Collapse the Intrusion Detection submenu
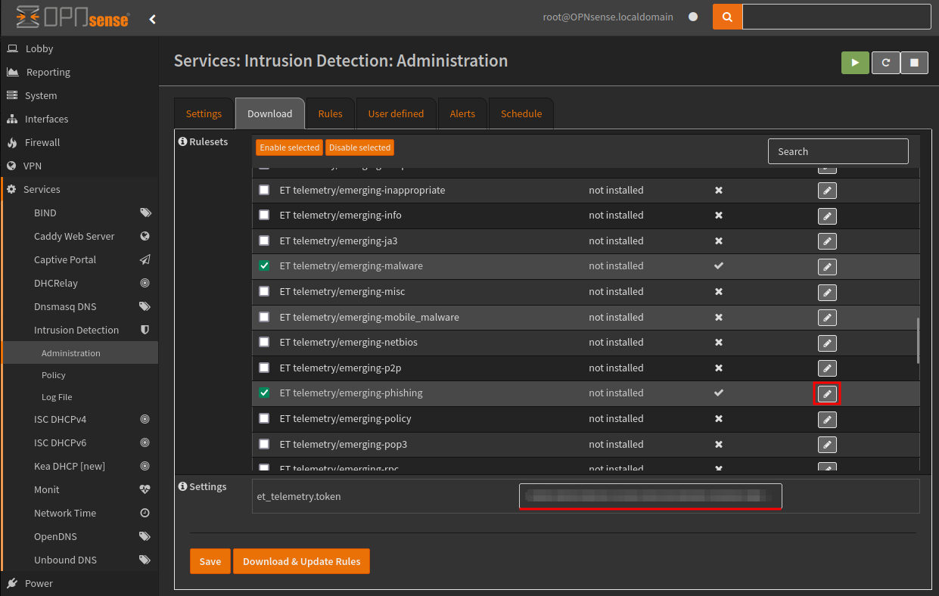 [x=81, y=330]
